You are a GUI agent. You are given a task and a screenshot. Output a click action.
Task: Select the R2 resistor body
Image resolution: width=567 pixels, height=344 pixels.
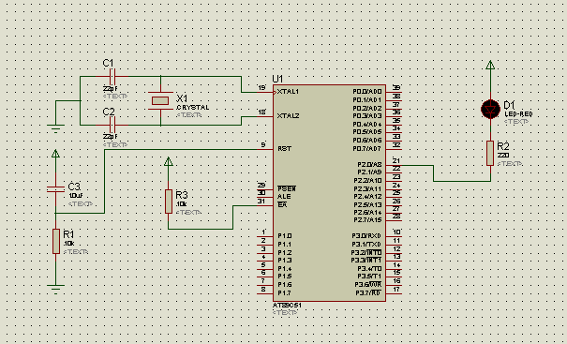pos(490,154)
